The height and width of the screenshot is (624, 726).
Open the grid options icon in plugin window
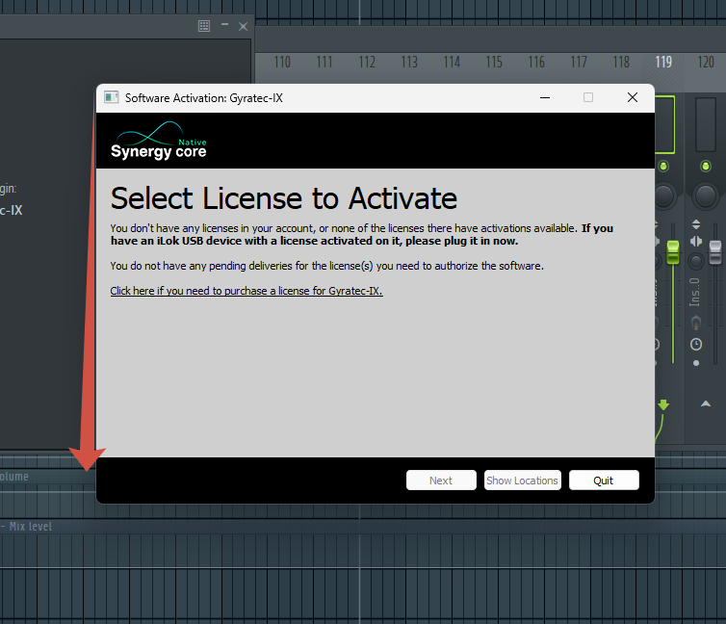point(204,26)
